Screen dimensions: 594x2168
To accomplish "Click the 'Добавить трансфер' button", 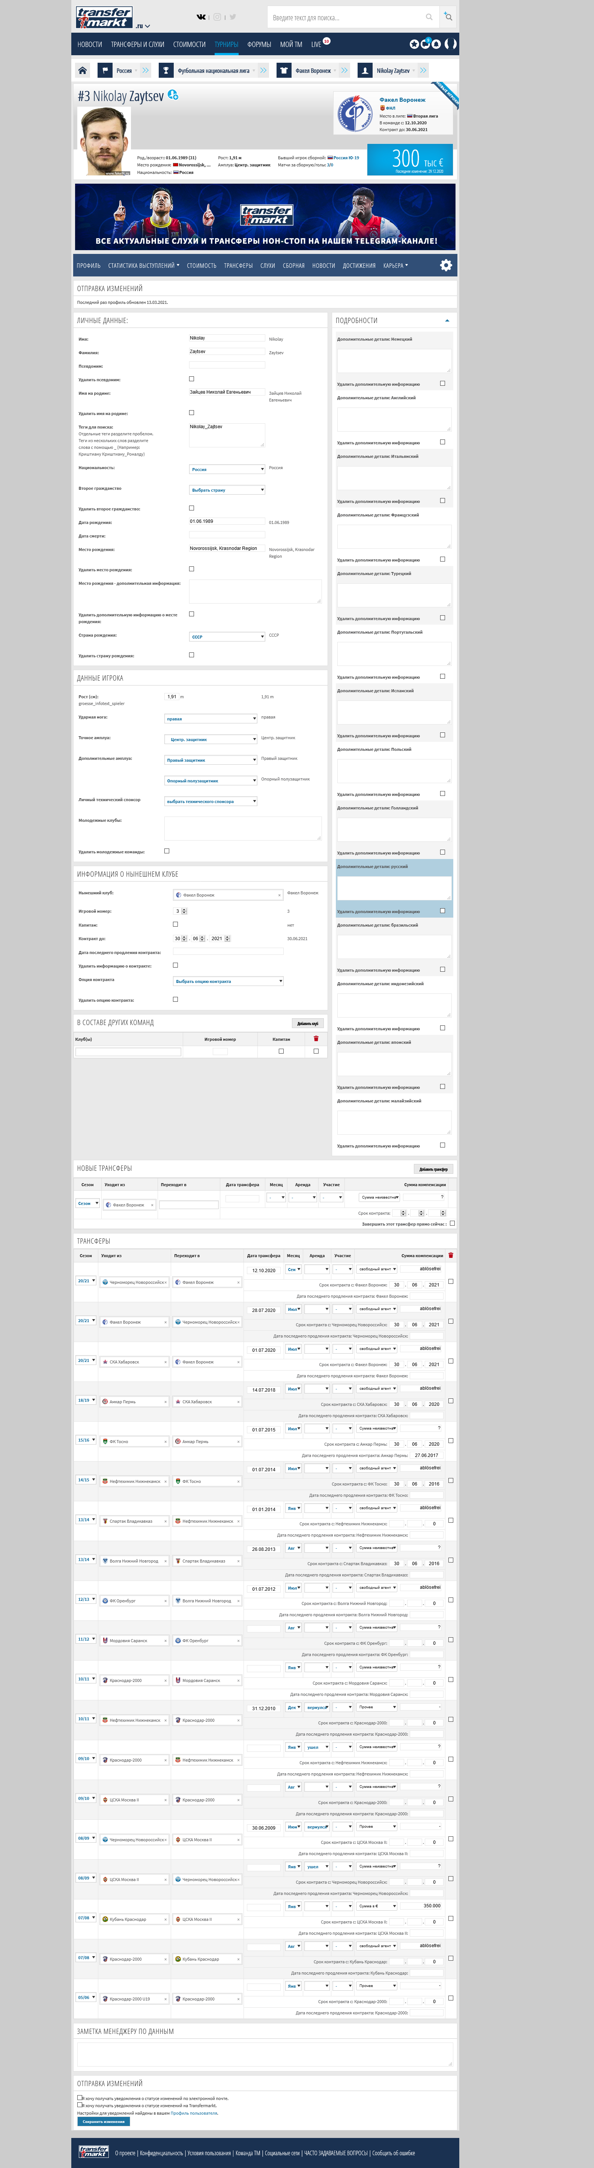I will [x=433, y=1169].
